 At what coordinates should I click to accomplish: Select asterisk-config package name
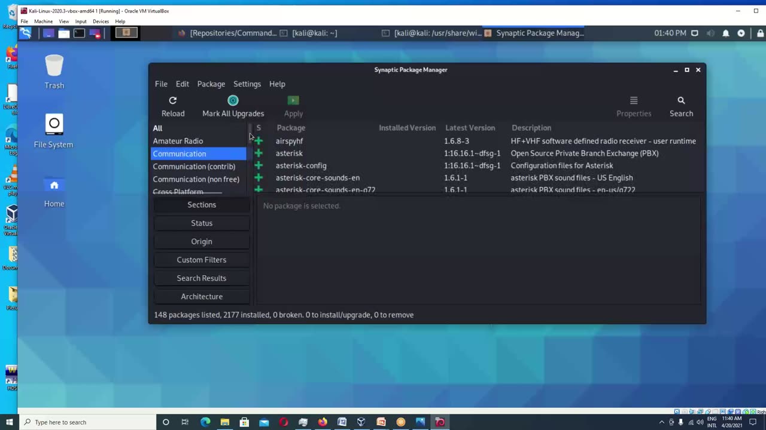click(301, 165)
